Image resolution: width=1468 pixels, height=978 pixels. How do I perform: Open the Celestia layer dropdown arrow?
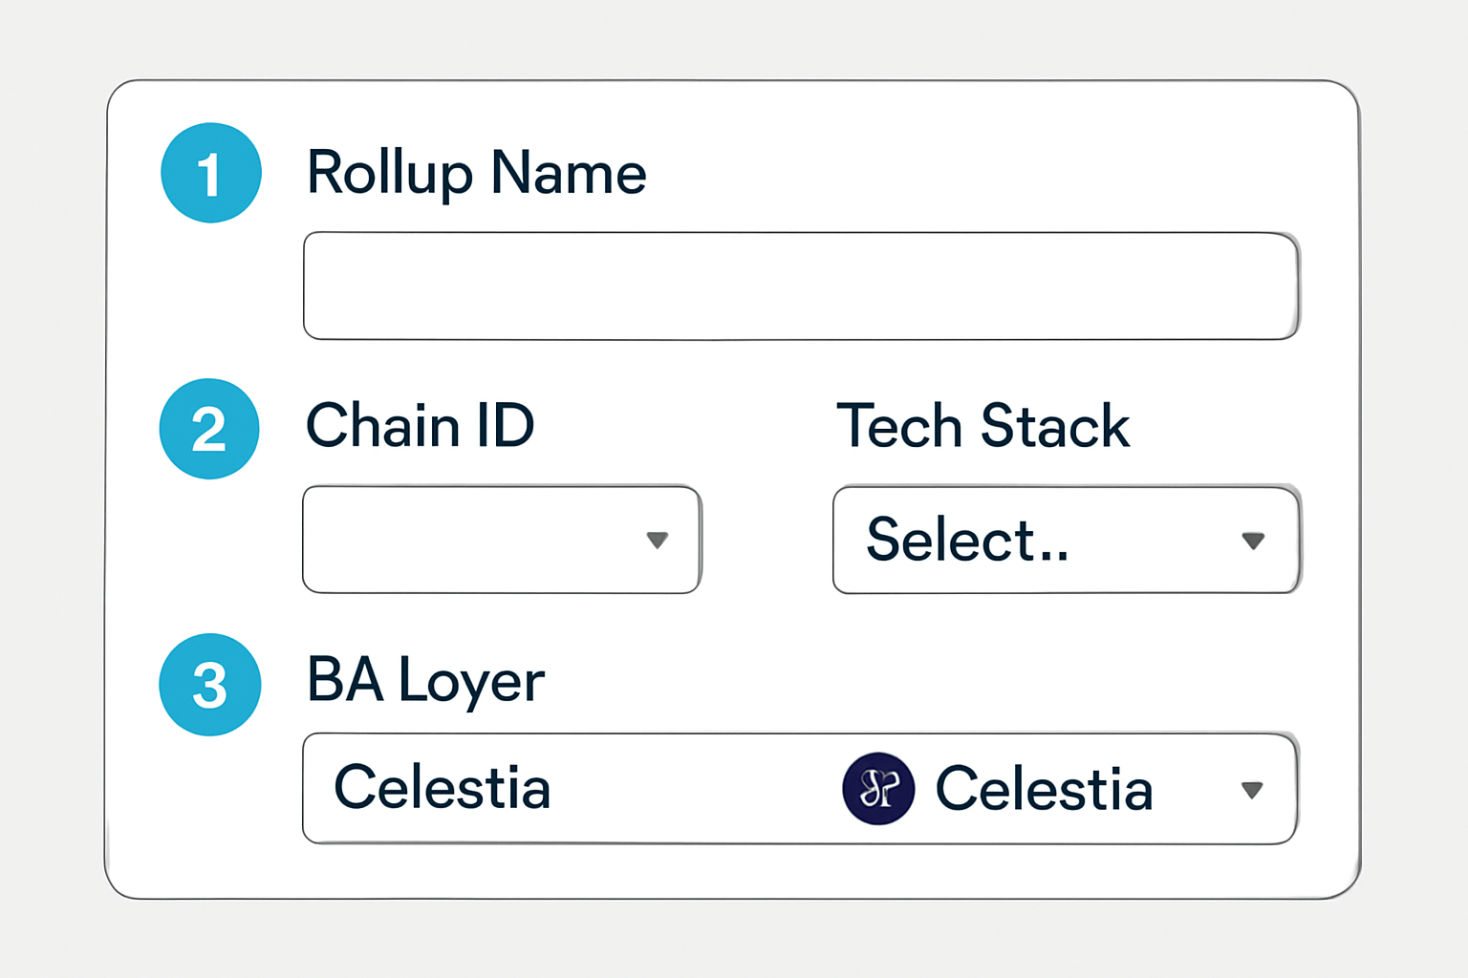(x=1252, y=790)
